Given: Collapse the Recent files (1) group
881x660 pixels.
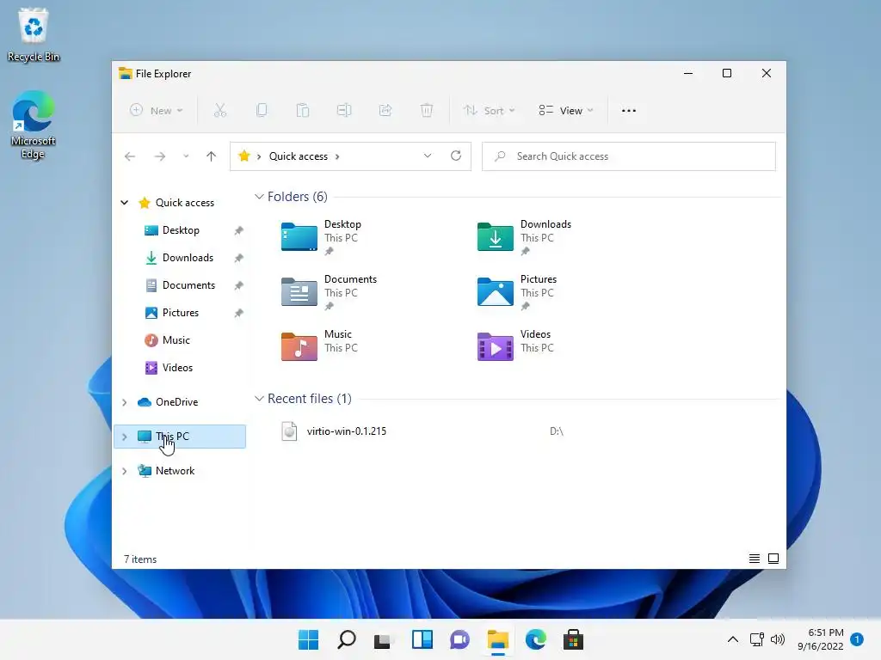Looking at the screenshot, I should point(259,399).
